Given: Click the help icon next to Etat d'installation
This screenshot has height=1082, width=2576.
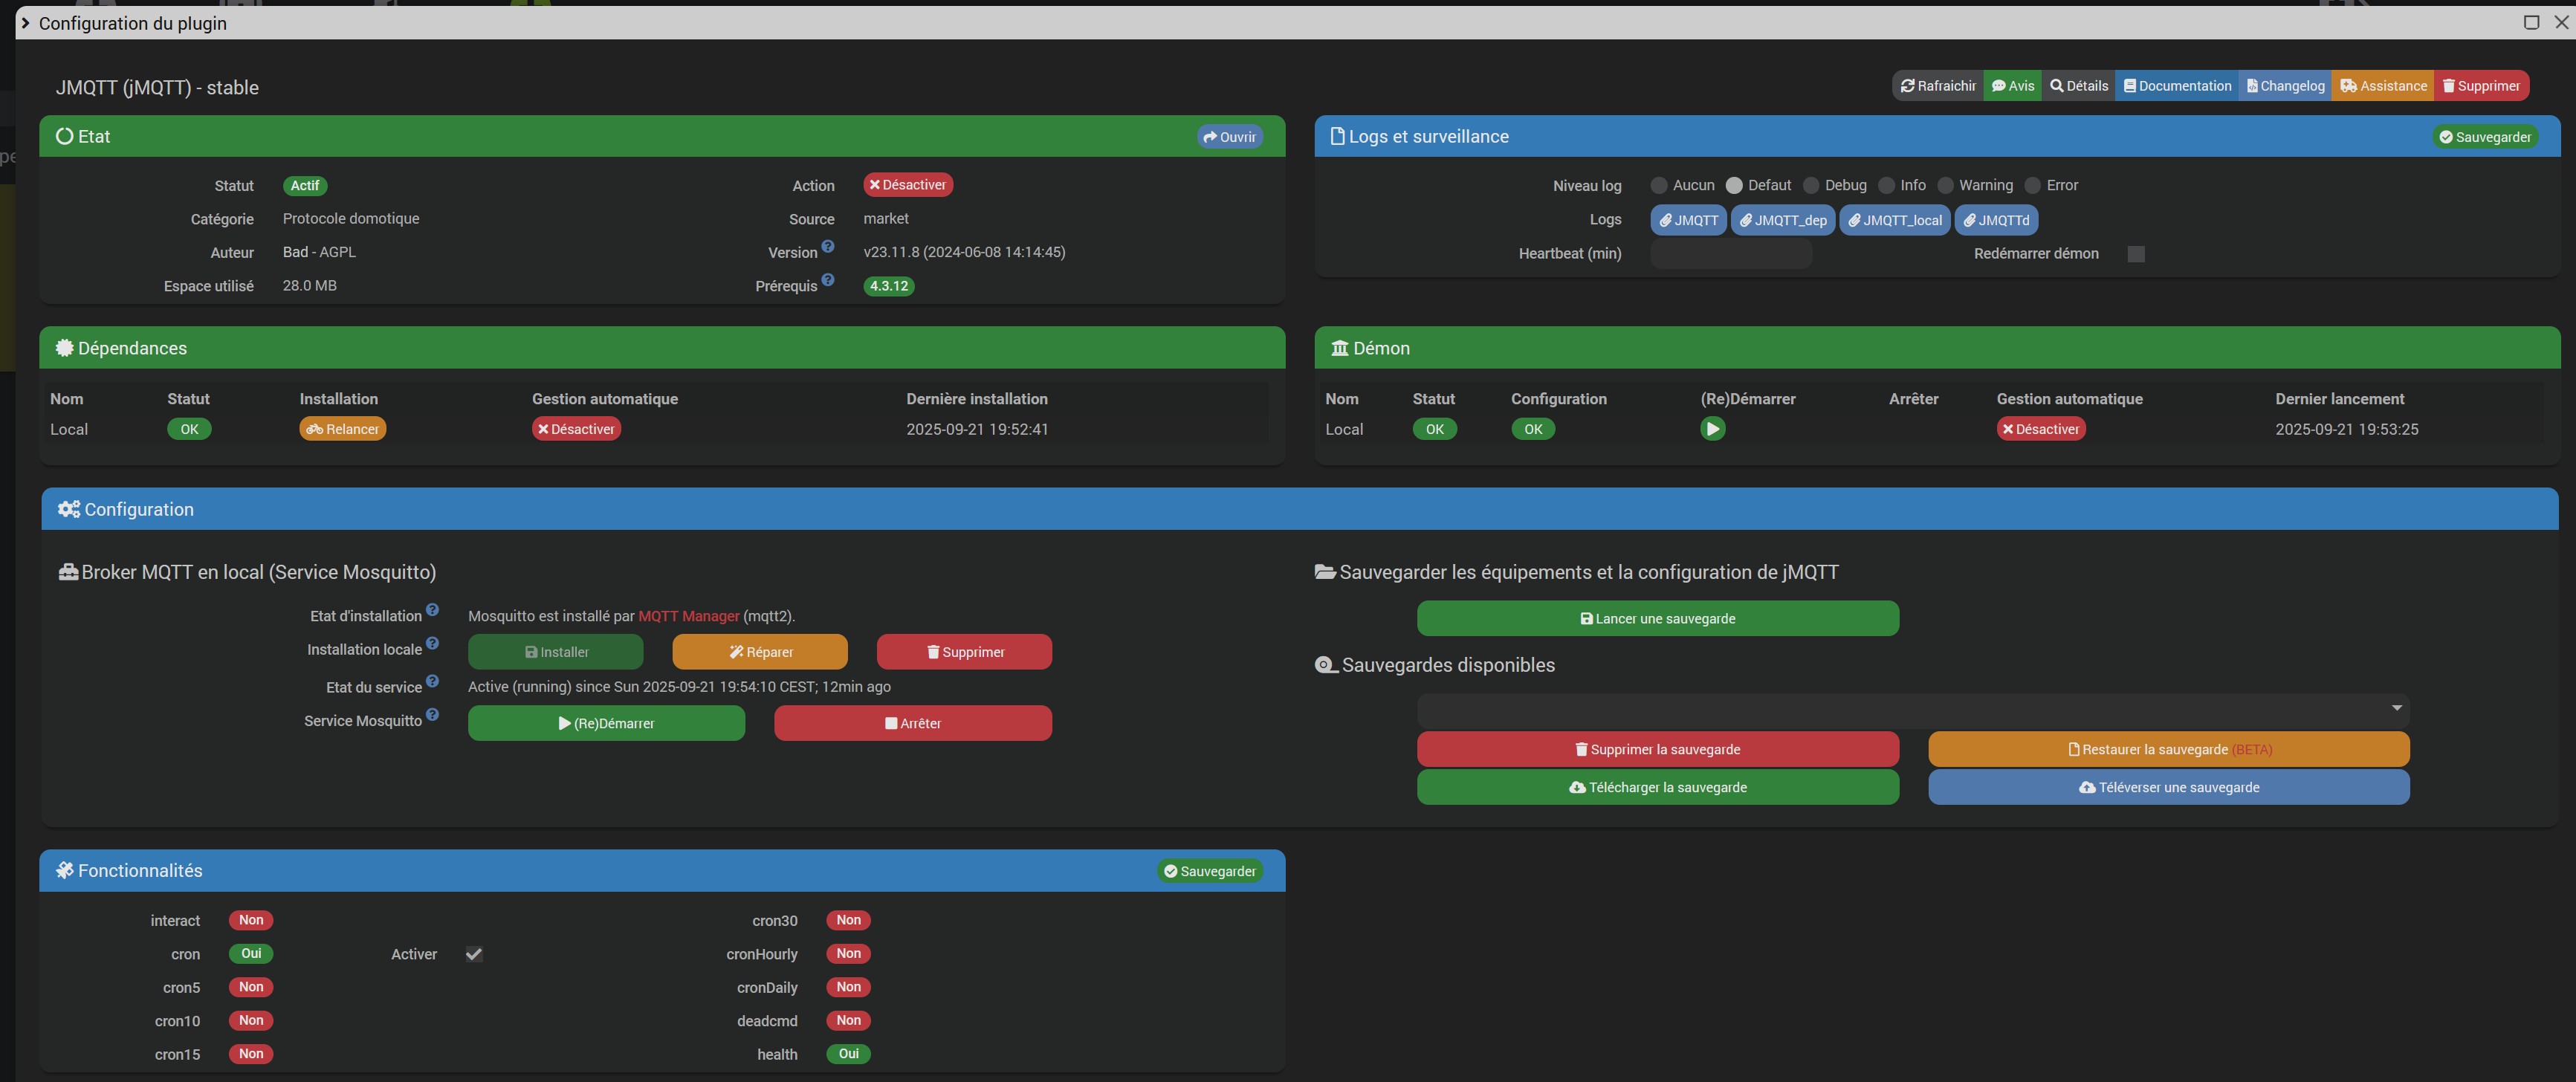Looking at the screenshot, I should [x=432, y=610].
